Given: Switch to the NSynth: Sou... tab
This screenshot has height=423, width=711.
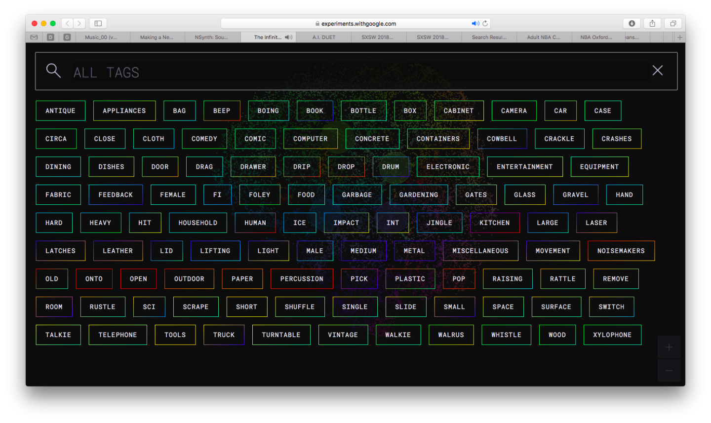Looking at the screenshot, I should pyautogui.click(x=213, y=37).
